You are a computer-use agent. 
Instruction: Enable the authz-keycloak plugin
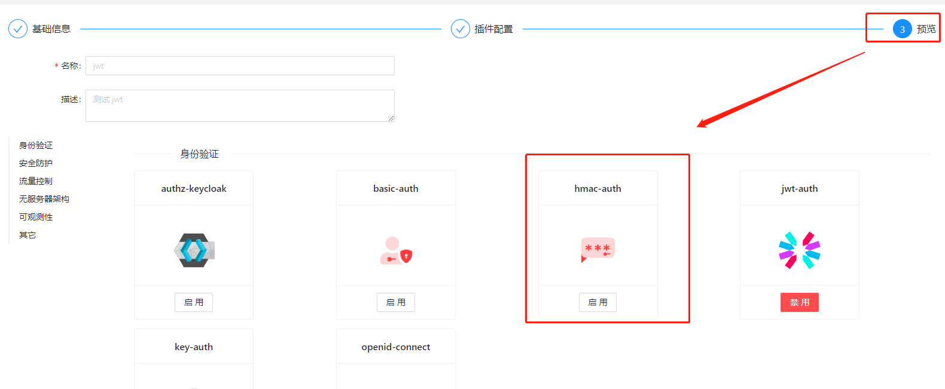tap(194, 302)
